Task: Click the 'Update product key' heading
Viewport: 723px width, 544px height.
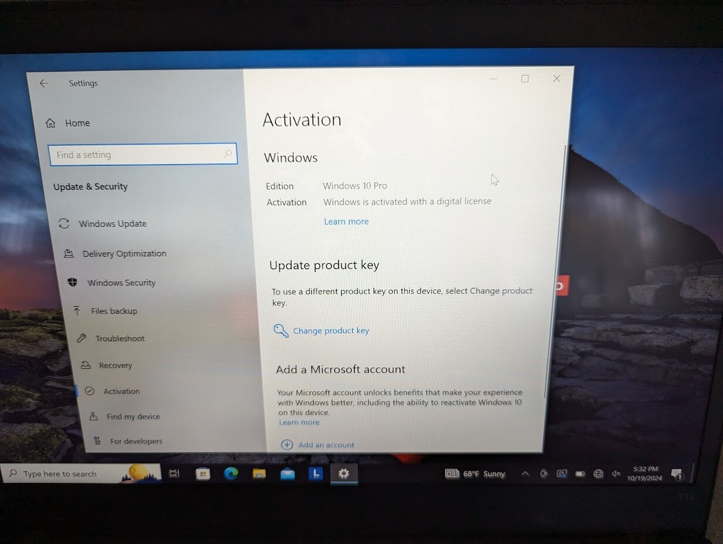Action: tap(324, 265)
